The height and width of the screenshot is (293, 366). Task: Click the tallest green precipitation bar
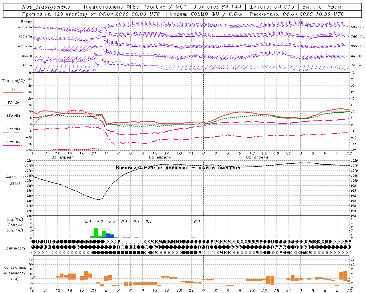pos(96,233)
